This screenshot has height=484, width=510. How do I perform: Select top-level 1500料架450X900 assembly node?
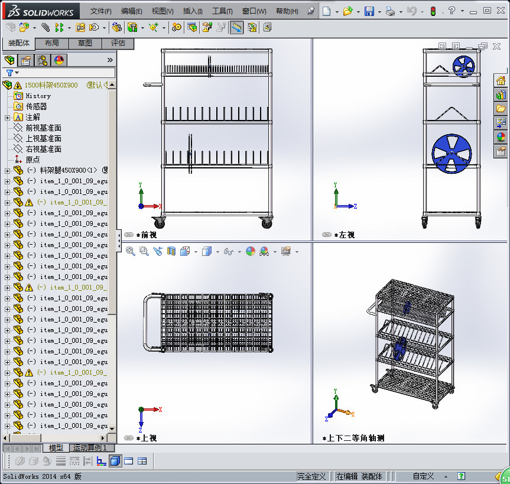(51, 85)
